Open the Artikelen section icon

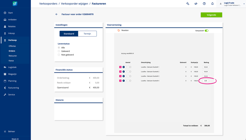(x=5, y=19)
